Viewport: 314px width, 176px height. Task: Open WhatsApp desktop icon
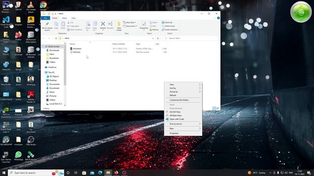tap(19, 156)
